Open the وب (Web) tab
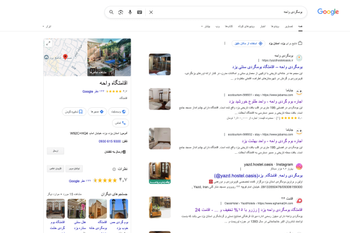The height and width of the screenshot is (233, 350). click(218, 26)
